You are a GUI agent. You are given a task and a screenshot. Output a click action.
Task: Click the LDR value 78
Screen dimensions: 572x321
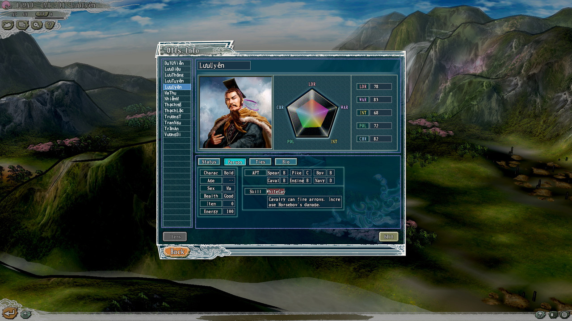tap(380, 86)
